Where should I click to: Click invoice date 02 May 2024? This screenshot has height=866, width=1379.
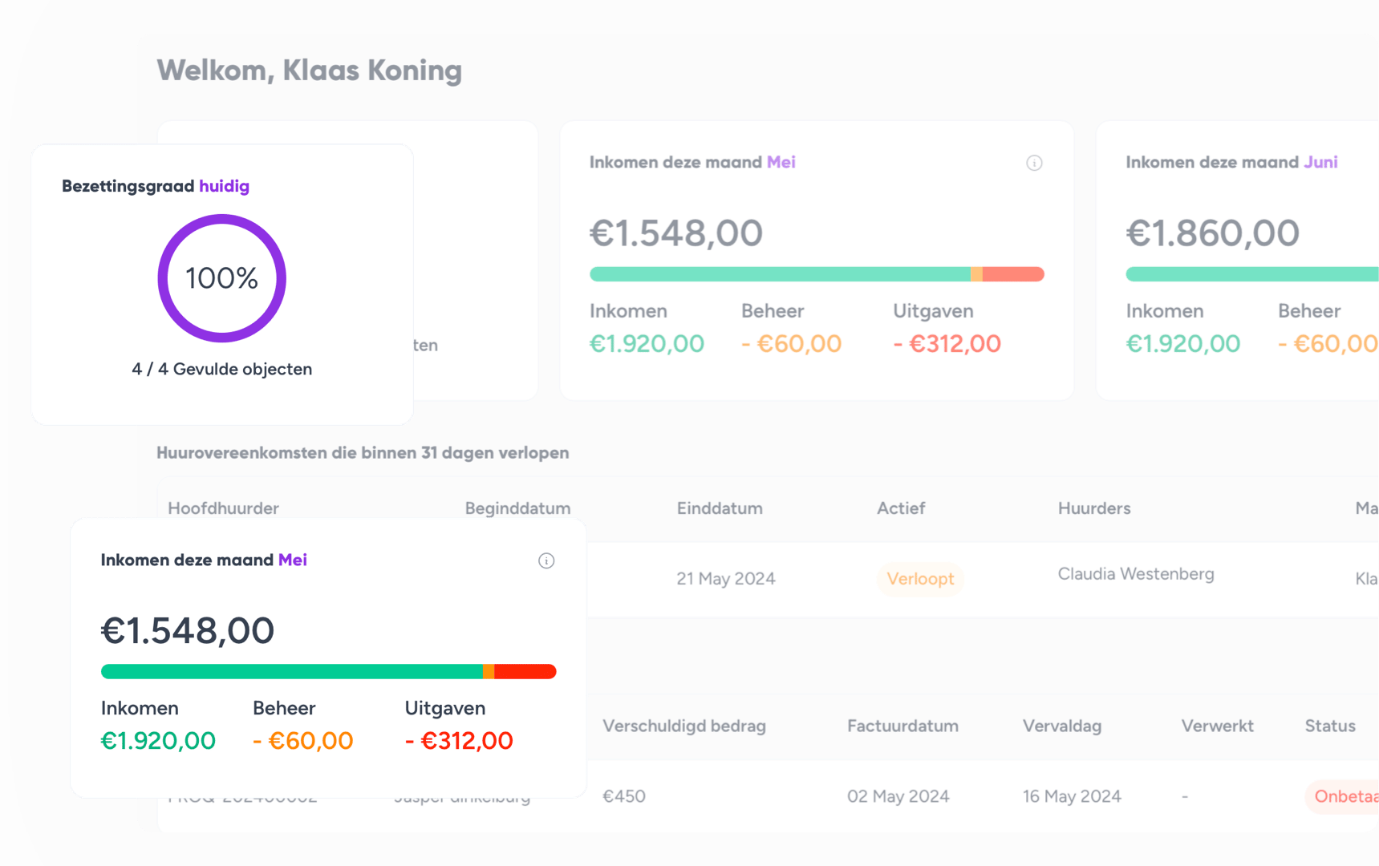(x=898, y=796)
